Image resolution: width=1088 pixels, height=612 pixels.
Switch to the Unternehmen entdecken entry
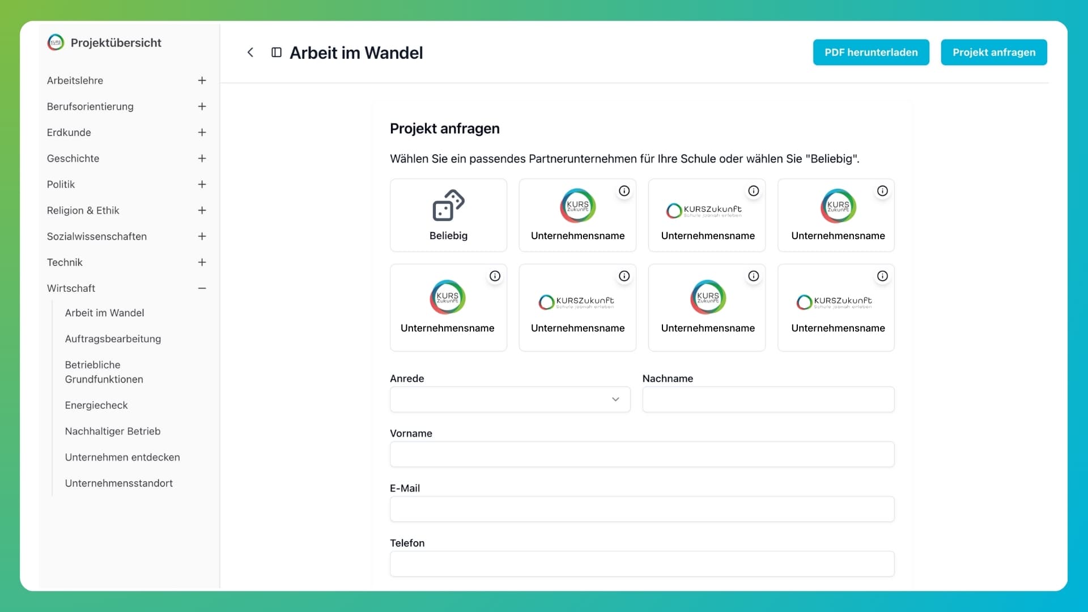click(x=122, y=457)
